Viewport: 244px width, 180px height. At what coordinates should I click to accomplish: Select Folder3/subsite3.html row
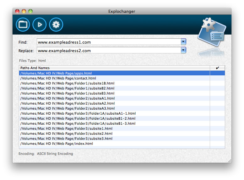tap(122, 139)
